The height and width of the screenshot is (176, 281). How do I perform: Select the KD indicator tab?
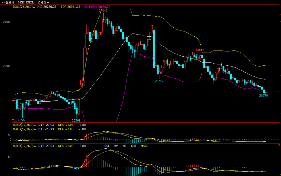(124, 146)
